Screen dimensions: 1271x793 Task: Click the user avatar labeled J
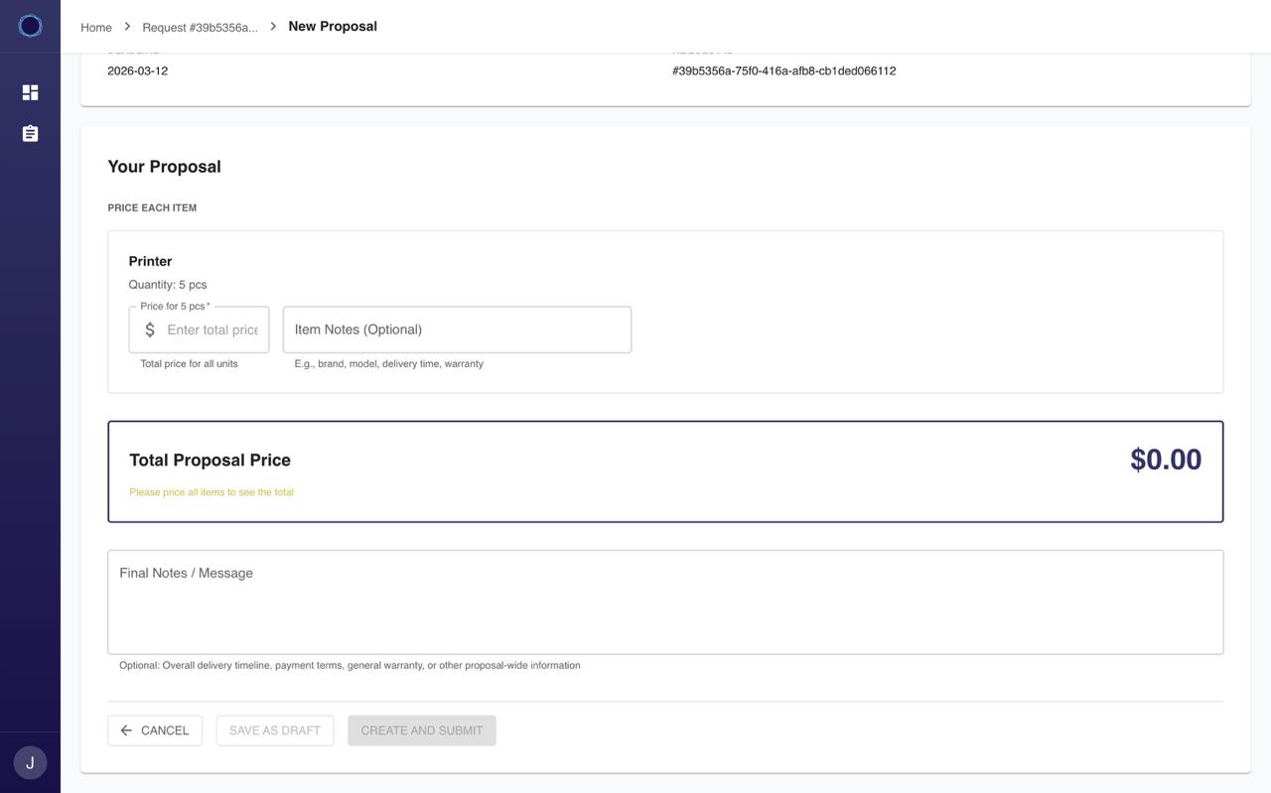point(30,762)
